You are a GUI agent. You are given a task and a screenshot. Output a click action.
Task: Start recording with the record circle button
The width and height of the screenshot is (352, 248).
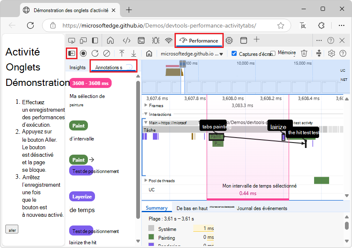click(83, 53)
